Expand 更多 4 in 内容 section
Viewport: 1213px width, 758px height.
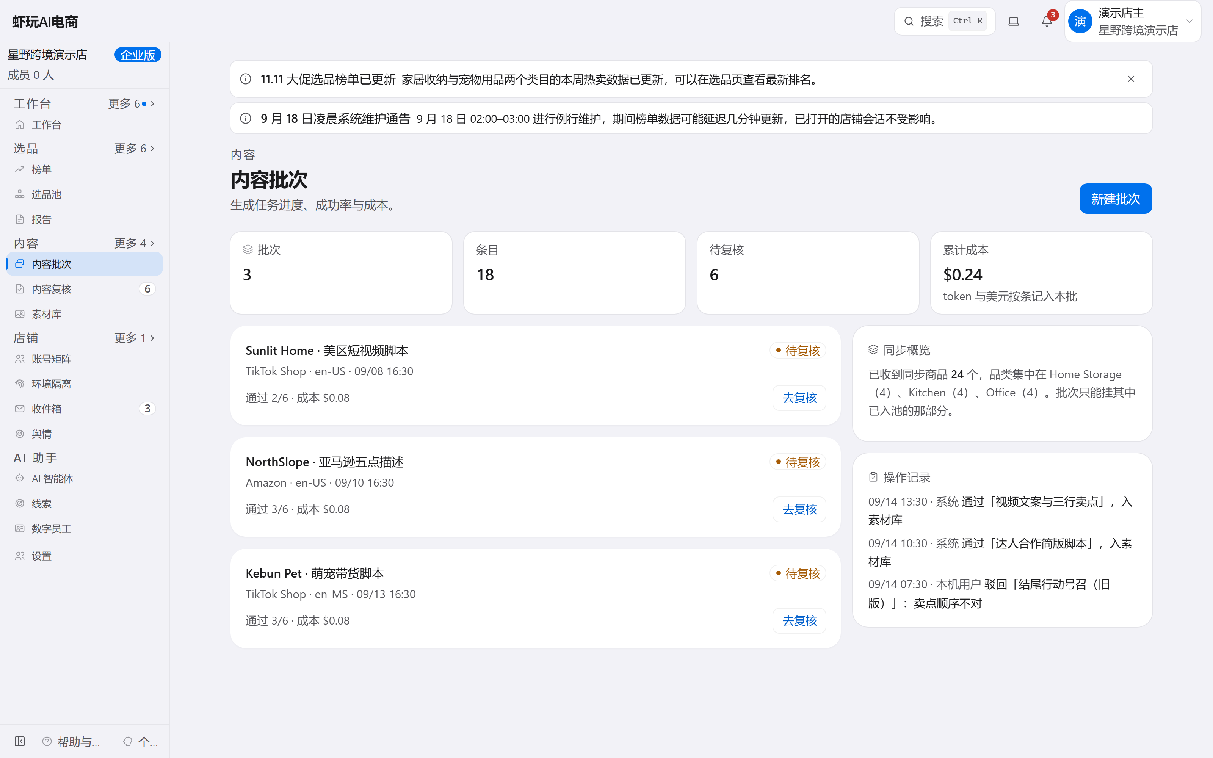click(134, 243)
